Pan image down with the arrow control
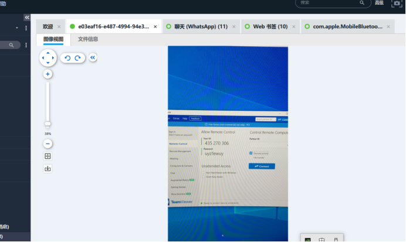406x242 pixels. [48, 63]
